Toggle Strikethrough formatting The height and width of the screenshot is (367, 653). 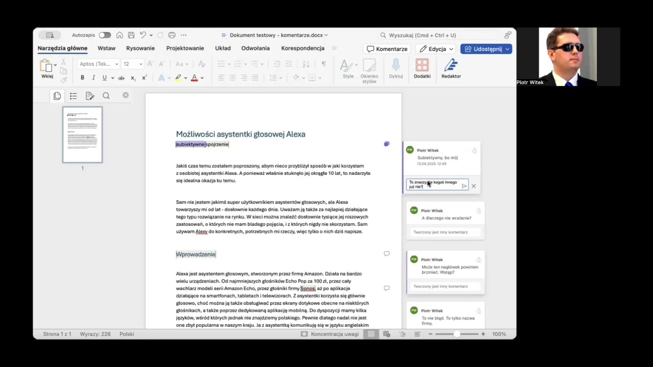121,77
